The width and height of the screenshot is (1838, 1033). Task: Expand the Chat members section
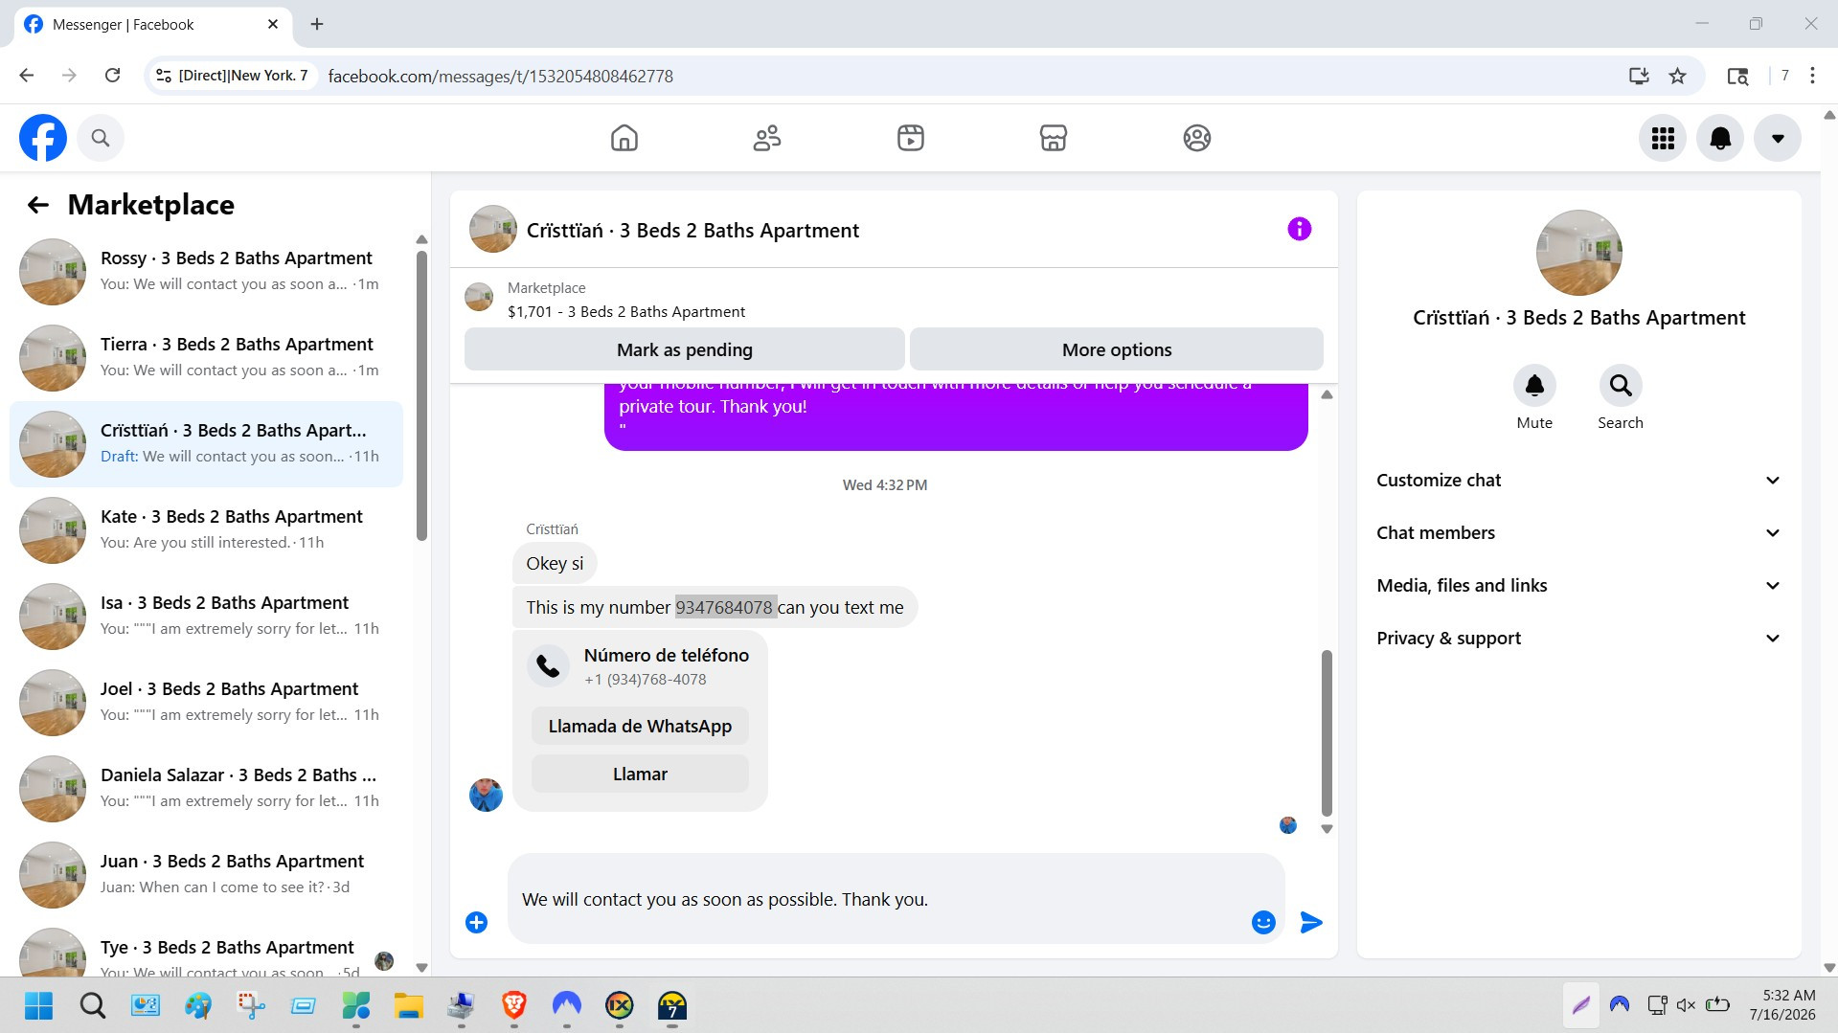1578,533
